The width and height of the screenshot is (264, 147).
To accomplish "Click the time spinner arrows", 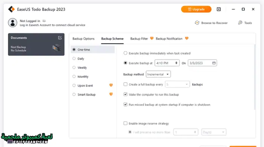I will pyautogui.click(x=176, y=63).
